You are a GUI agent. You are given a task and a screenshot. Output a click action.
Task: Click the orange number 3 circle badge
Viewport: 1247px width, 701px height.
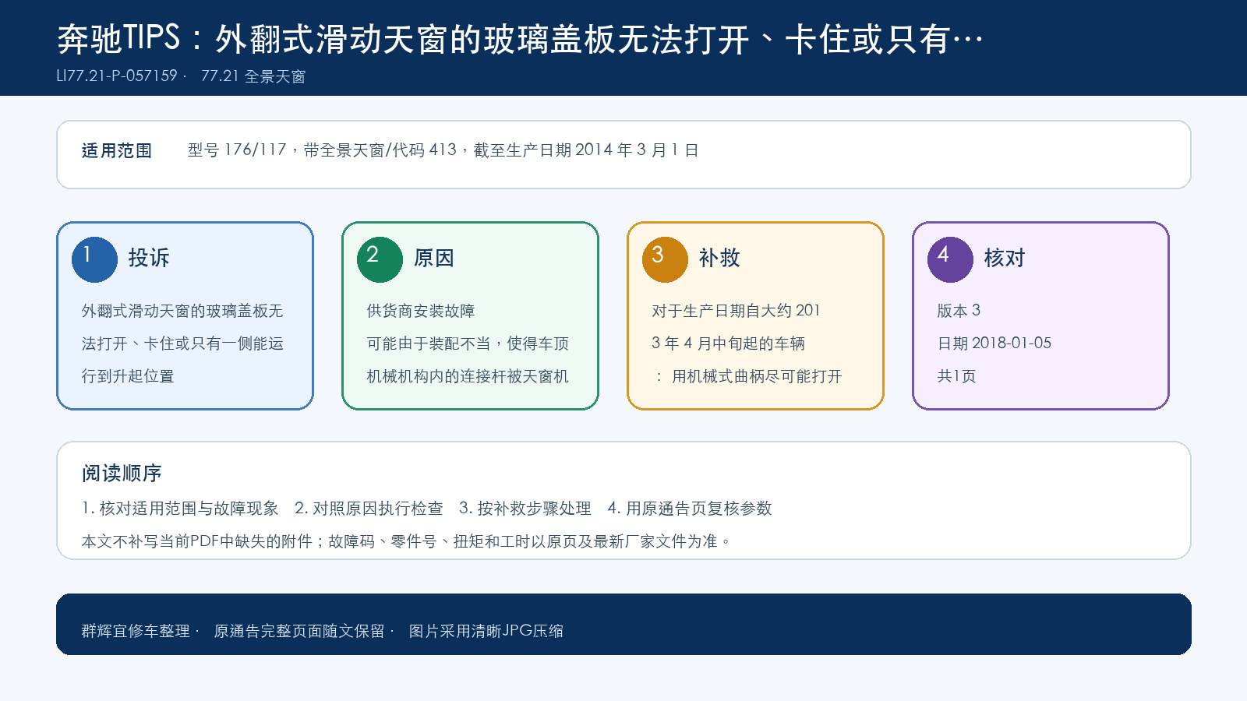point(665,259)
